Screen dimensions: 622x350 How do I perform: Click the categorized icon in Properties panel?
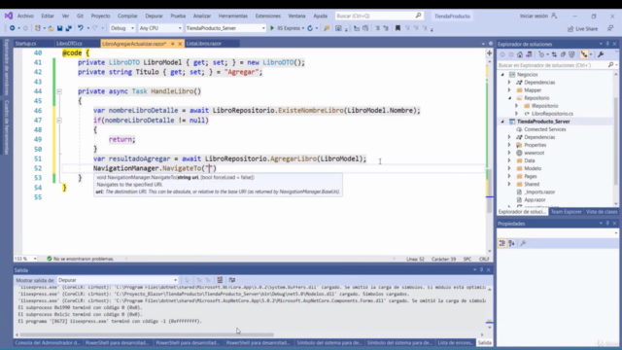pyautogui.click(x=502, y=243)
